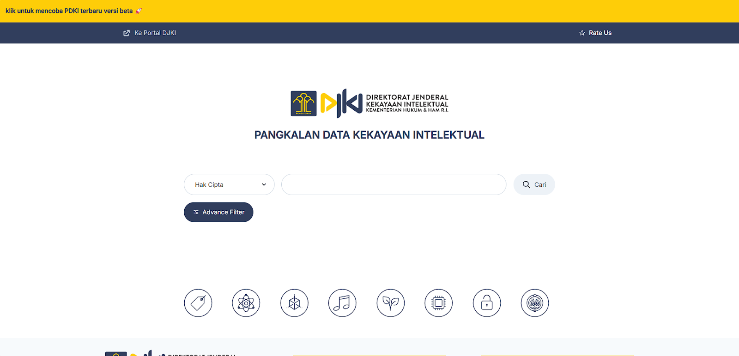Click the Cari search button
Image resolution: width=739 pixels, height=356 pixels.
tap(534, 184)
